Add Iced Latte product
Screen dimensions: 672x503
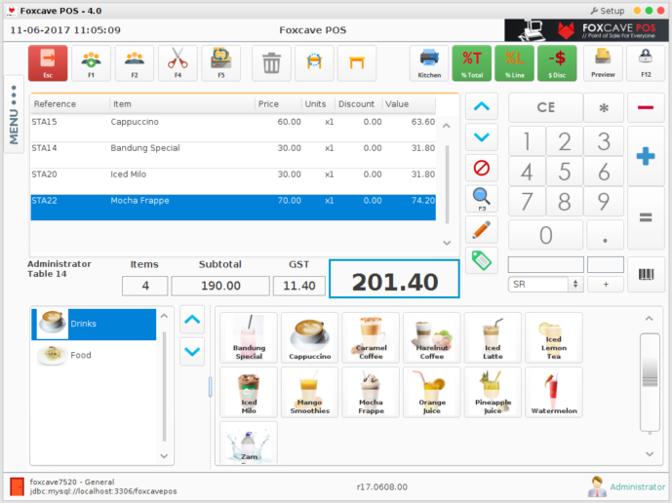[493, 338]
